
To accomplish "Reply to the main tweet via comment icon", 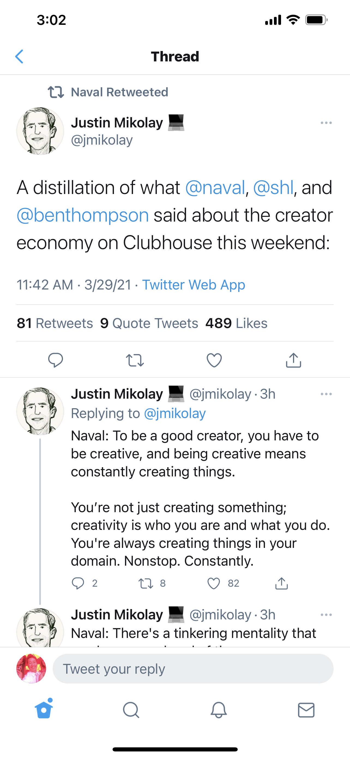I will [x=56, y=360].
